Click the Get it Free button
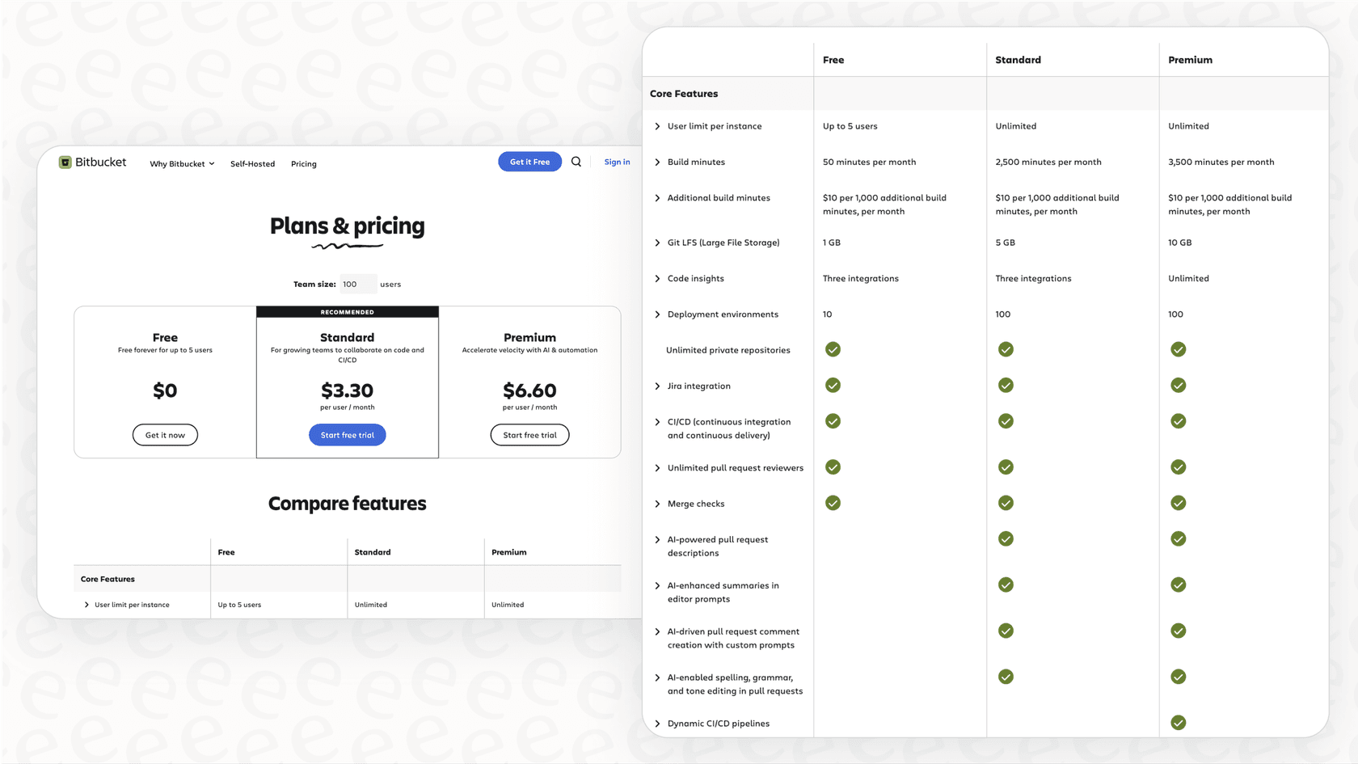Viewport: 1358px width, 764px height. [529, 162]
